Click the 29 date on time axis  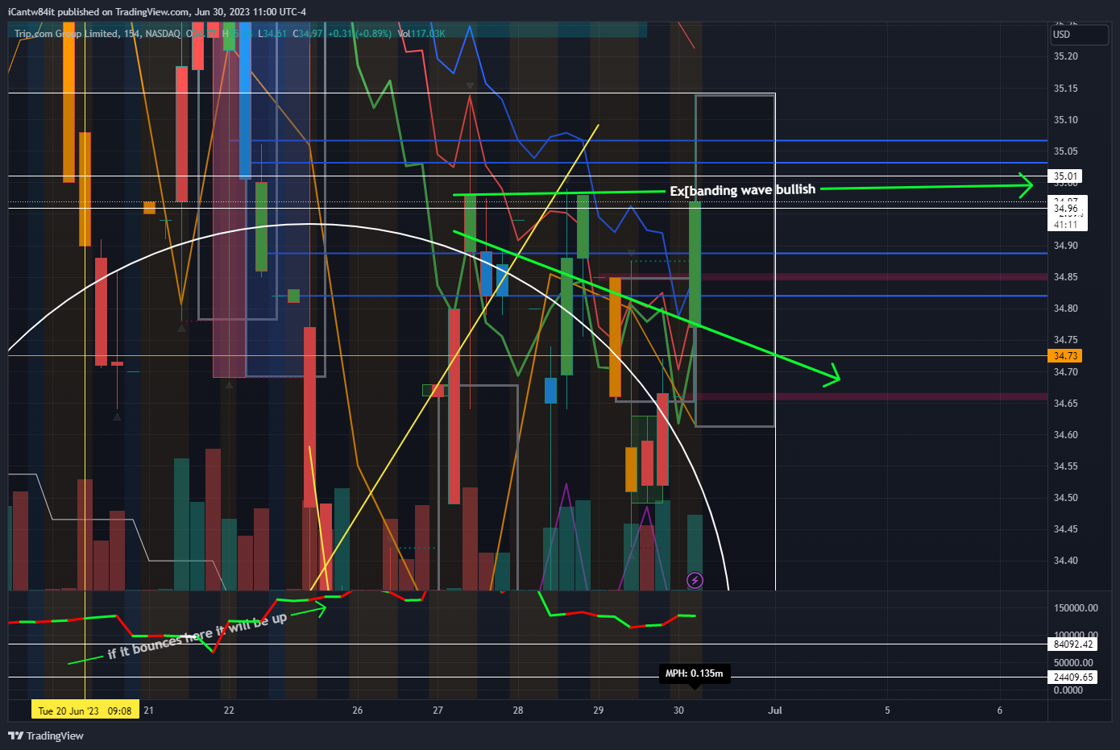coord(598,711)
